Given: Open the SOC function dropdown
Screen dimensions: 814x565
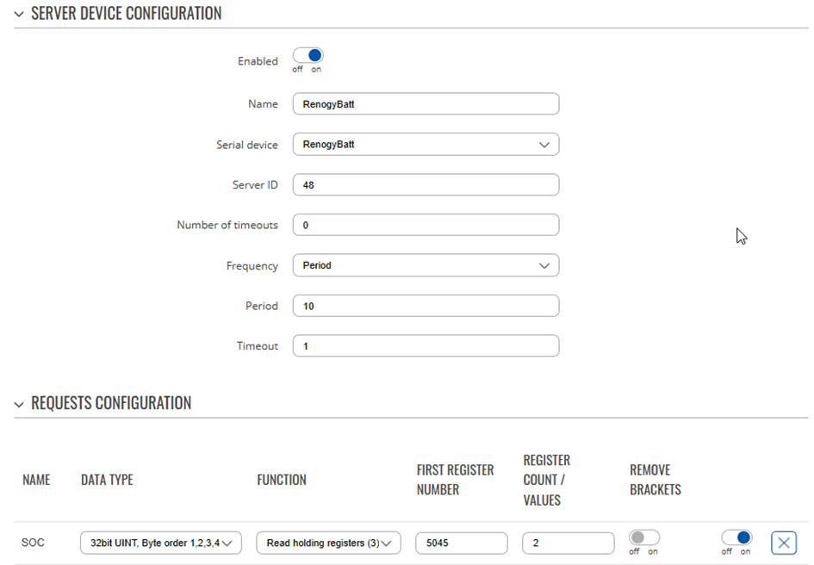Looking at the screenshot, I should point(328,543).
